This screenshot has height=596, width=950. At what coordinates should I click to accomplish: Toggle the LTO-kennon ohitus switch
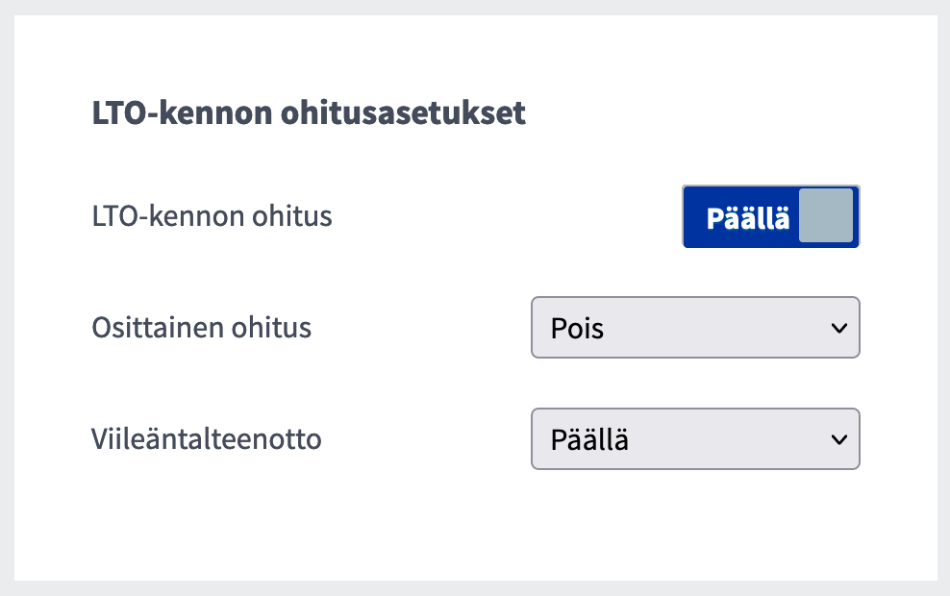pyautogui.click(x=770, y=216)
